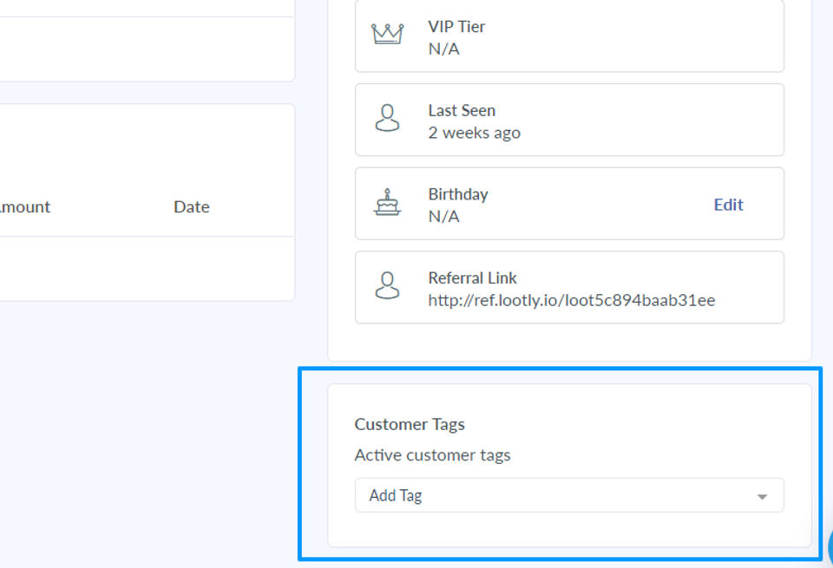This screenshot has width=833, height=568.
Task: Edit the customer's Birthday
Action: (728, 205)
